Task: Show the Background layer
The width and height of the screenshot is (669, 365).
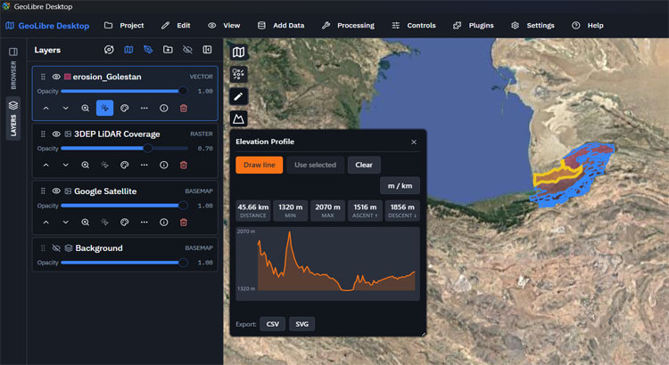Action: click(56, 247)
